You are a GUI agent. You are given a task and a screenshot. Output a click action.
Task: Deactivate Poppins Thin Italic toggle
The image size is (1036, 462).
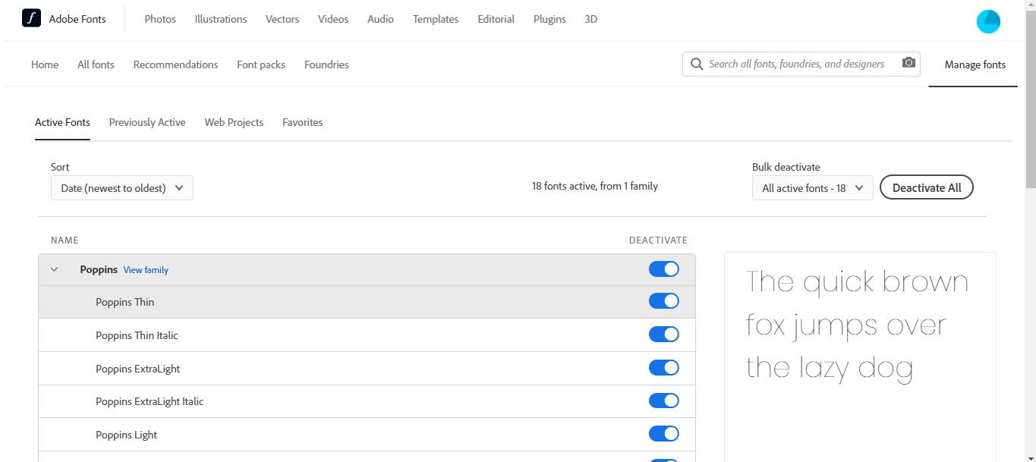pyautogui.click(x=664, y=335)
